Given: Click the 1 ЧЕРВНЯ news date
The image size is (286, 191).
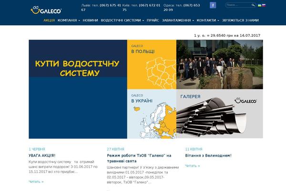Looking at the screenshot, I should click(x=37, y=149).
